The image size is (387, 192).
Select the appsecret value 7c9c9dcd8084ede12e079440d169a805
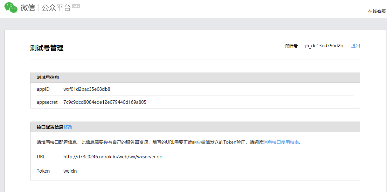click(x=105, y=102)
